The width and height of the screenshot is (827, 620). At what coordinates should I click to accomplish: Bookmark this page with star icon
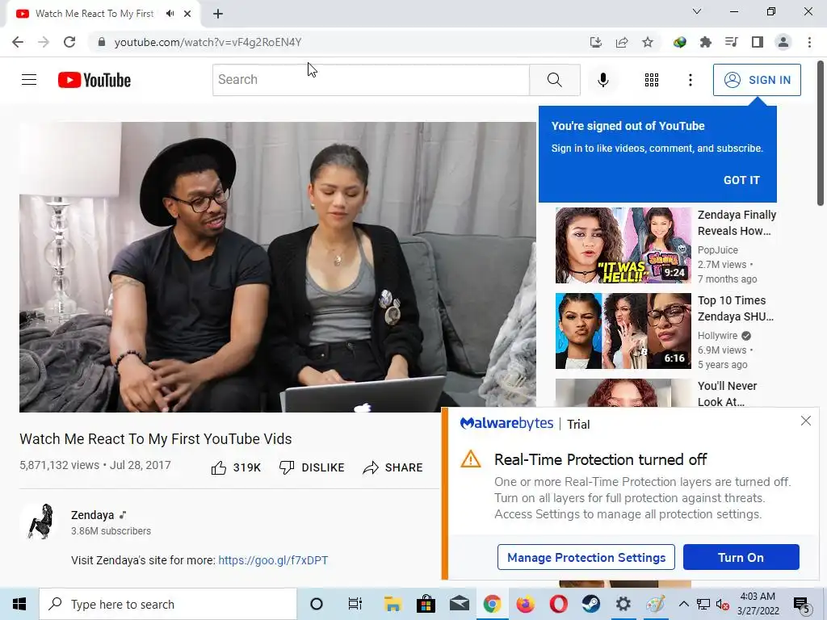tap(648, 42)
